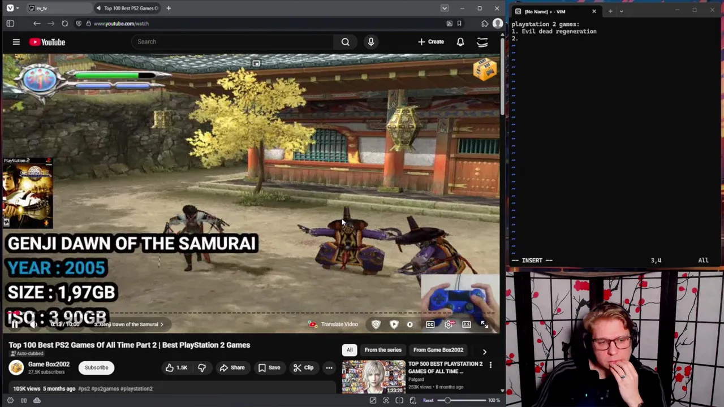Viewport: 724px width, 407px height.
Task: Reset page zoom
Action: (428, 400)
